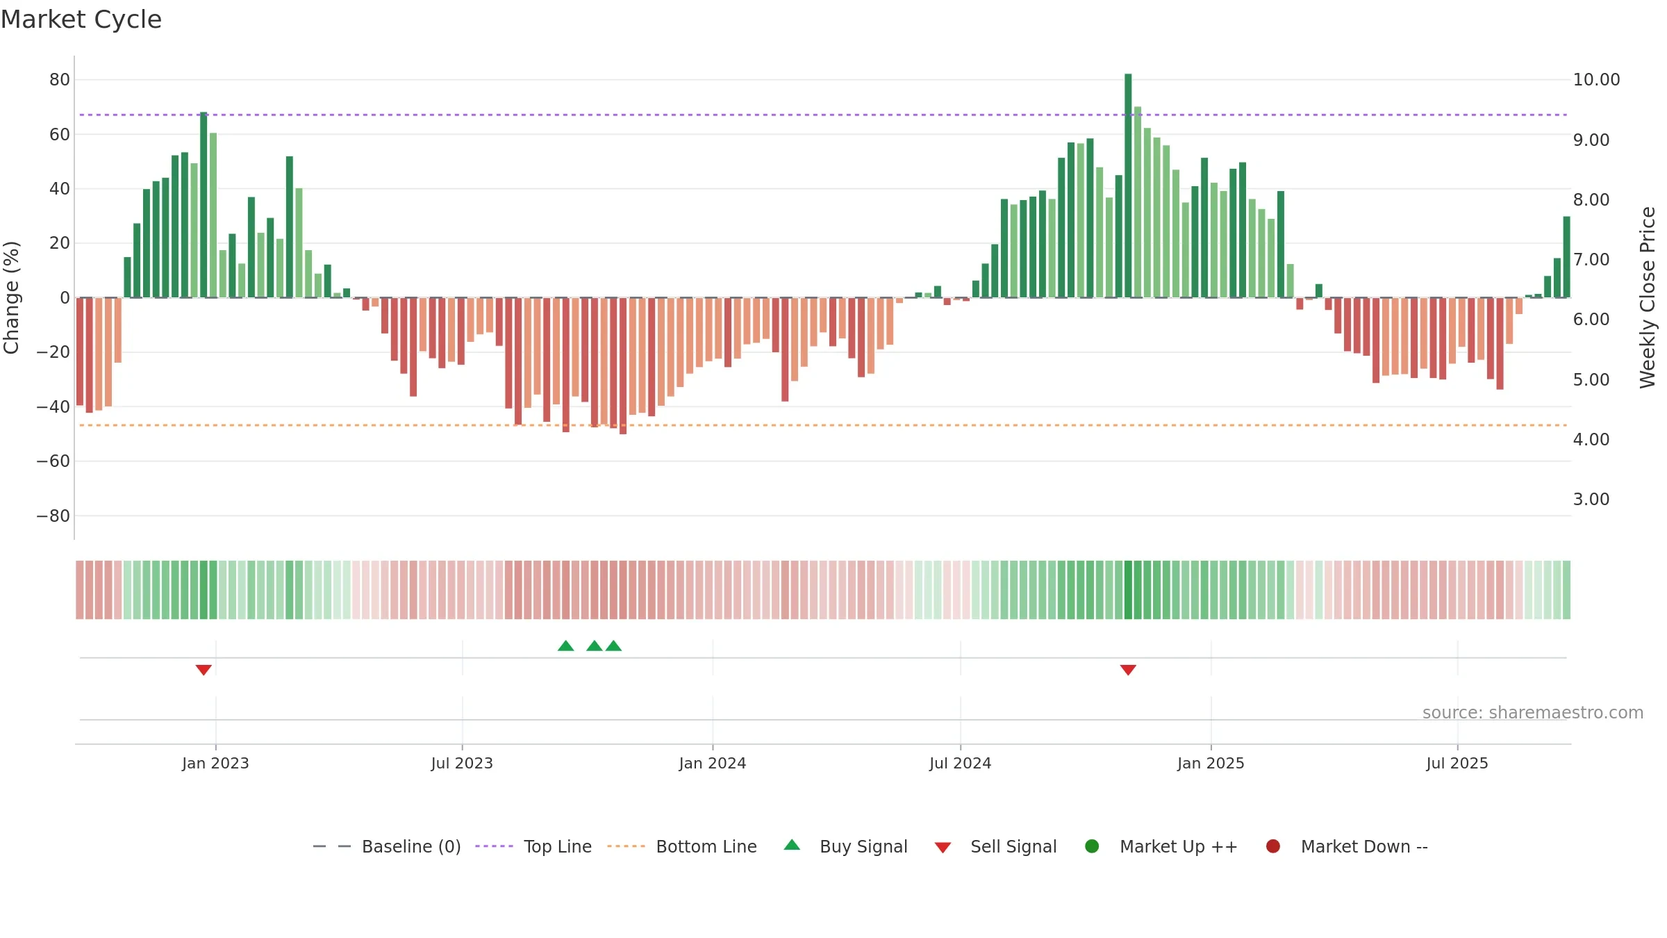Image resolution: width=1667 pixels, height=938 pixels.
Task: Click the tallest green bar above 80
Action: point(1128,186)
